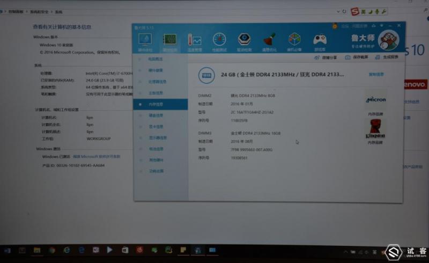The image size is (429, 263).
Task: Click the copy info link beside 24 GB
Action: pyautogui.click(x=376, y=74)
